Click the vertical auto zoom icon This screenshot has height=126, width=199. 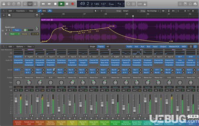[169, 11]
